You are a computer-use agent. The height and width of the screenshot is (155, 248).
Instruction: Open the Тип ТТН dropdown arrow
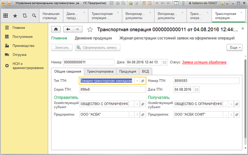tap(137, 81)
